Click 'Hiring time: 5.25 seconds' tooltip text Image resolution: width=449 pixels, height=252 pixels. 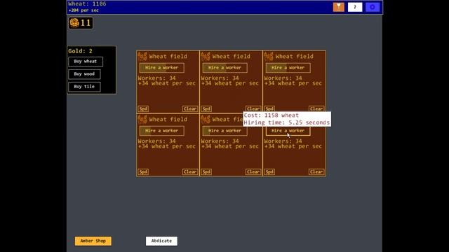click(287, 122)
